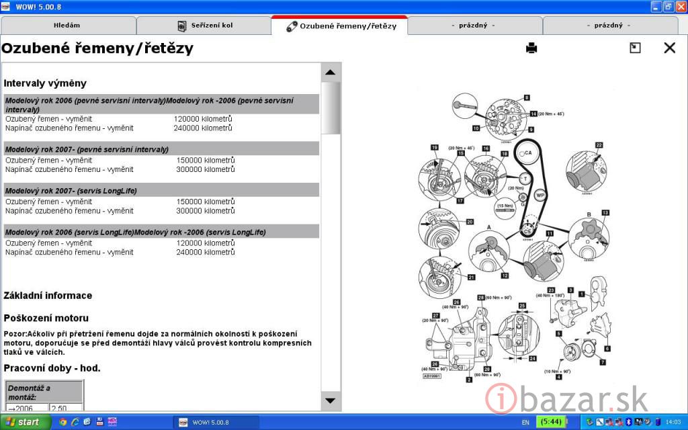Click the WOW! 5.00.8 taskbar button
The image size is (688, 430).
215,423
